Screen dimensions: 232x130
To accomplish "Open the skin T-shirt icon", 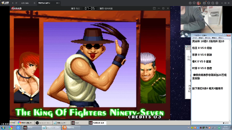I will (209, 3).
